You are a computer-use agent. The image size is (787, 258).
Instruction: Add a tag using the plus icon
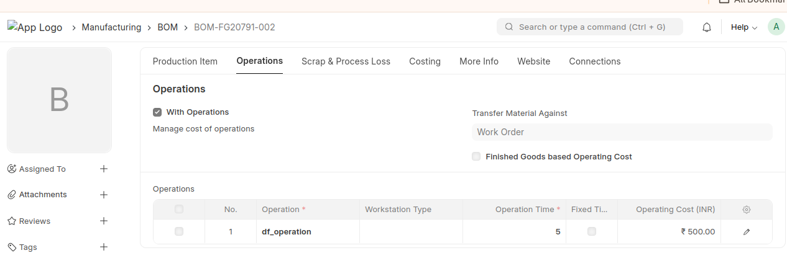[104, 247]
